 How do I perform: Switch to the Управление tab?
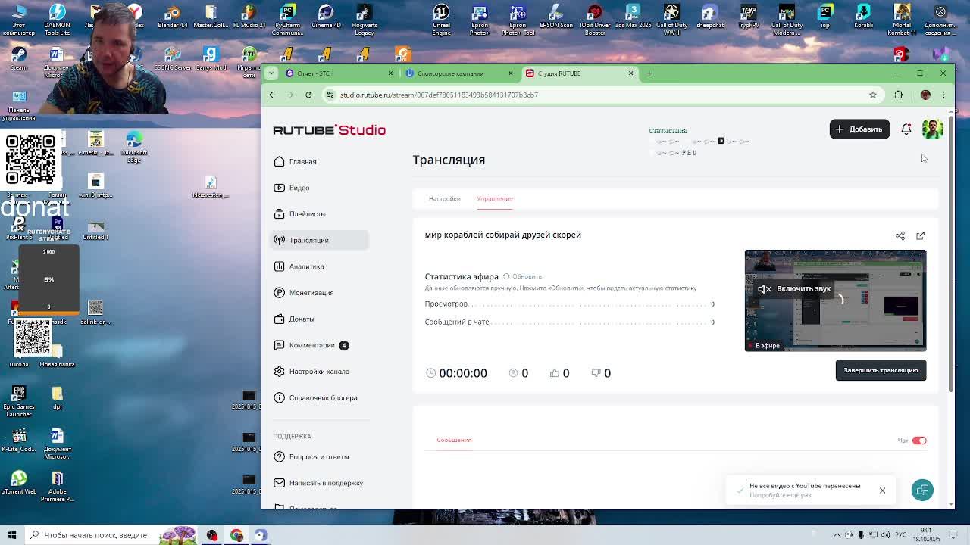[495, 198]
